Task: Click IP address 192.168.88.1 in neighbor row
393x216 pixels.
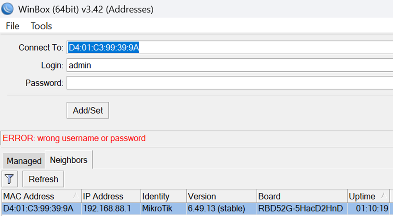Action: [106, 209]
